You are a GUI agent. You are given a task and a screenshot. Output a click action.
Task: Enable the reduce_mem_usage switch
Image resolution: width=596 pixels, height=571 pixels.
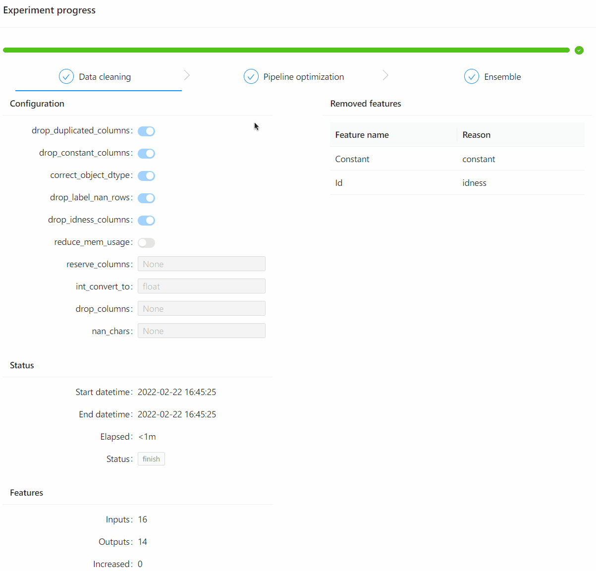146,243
